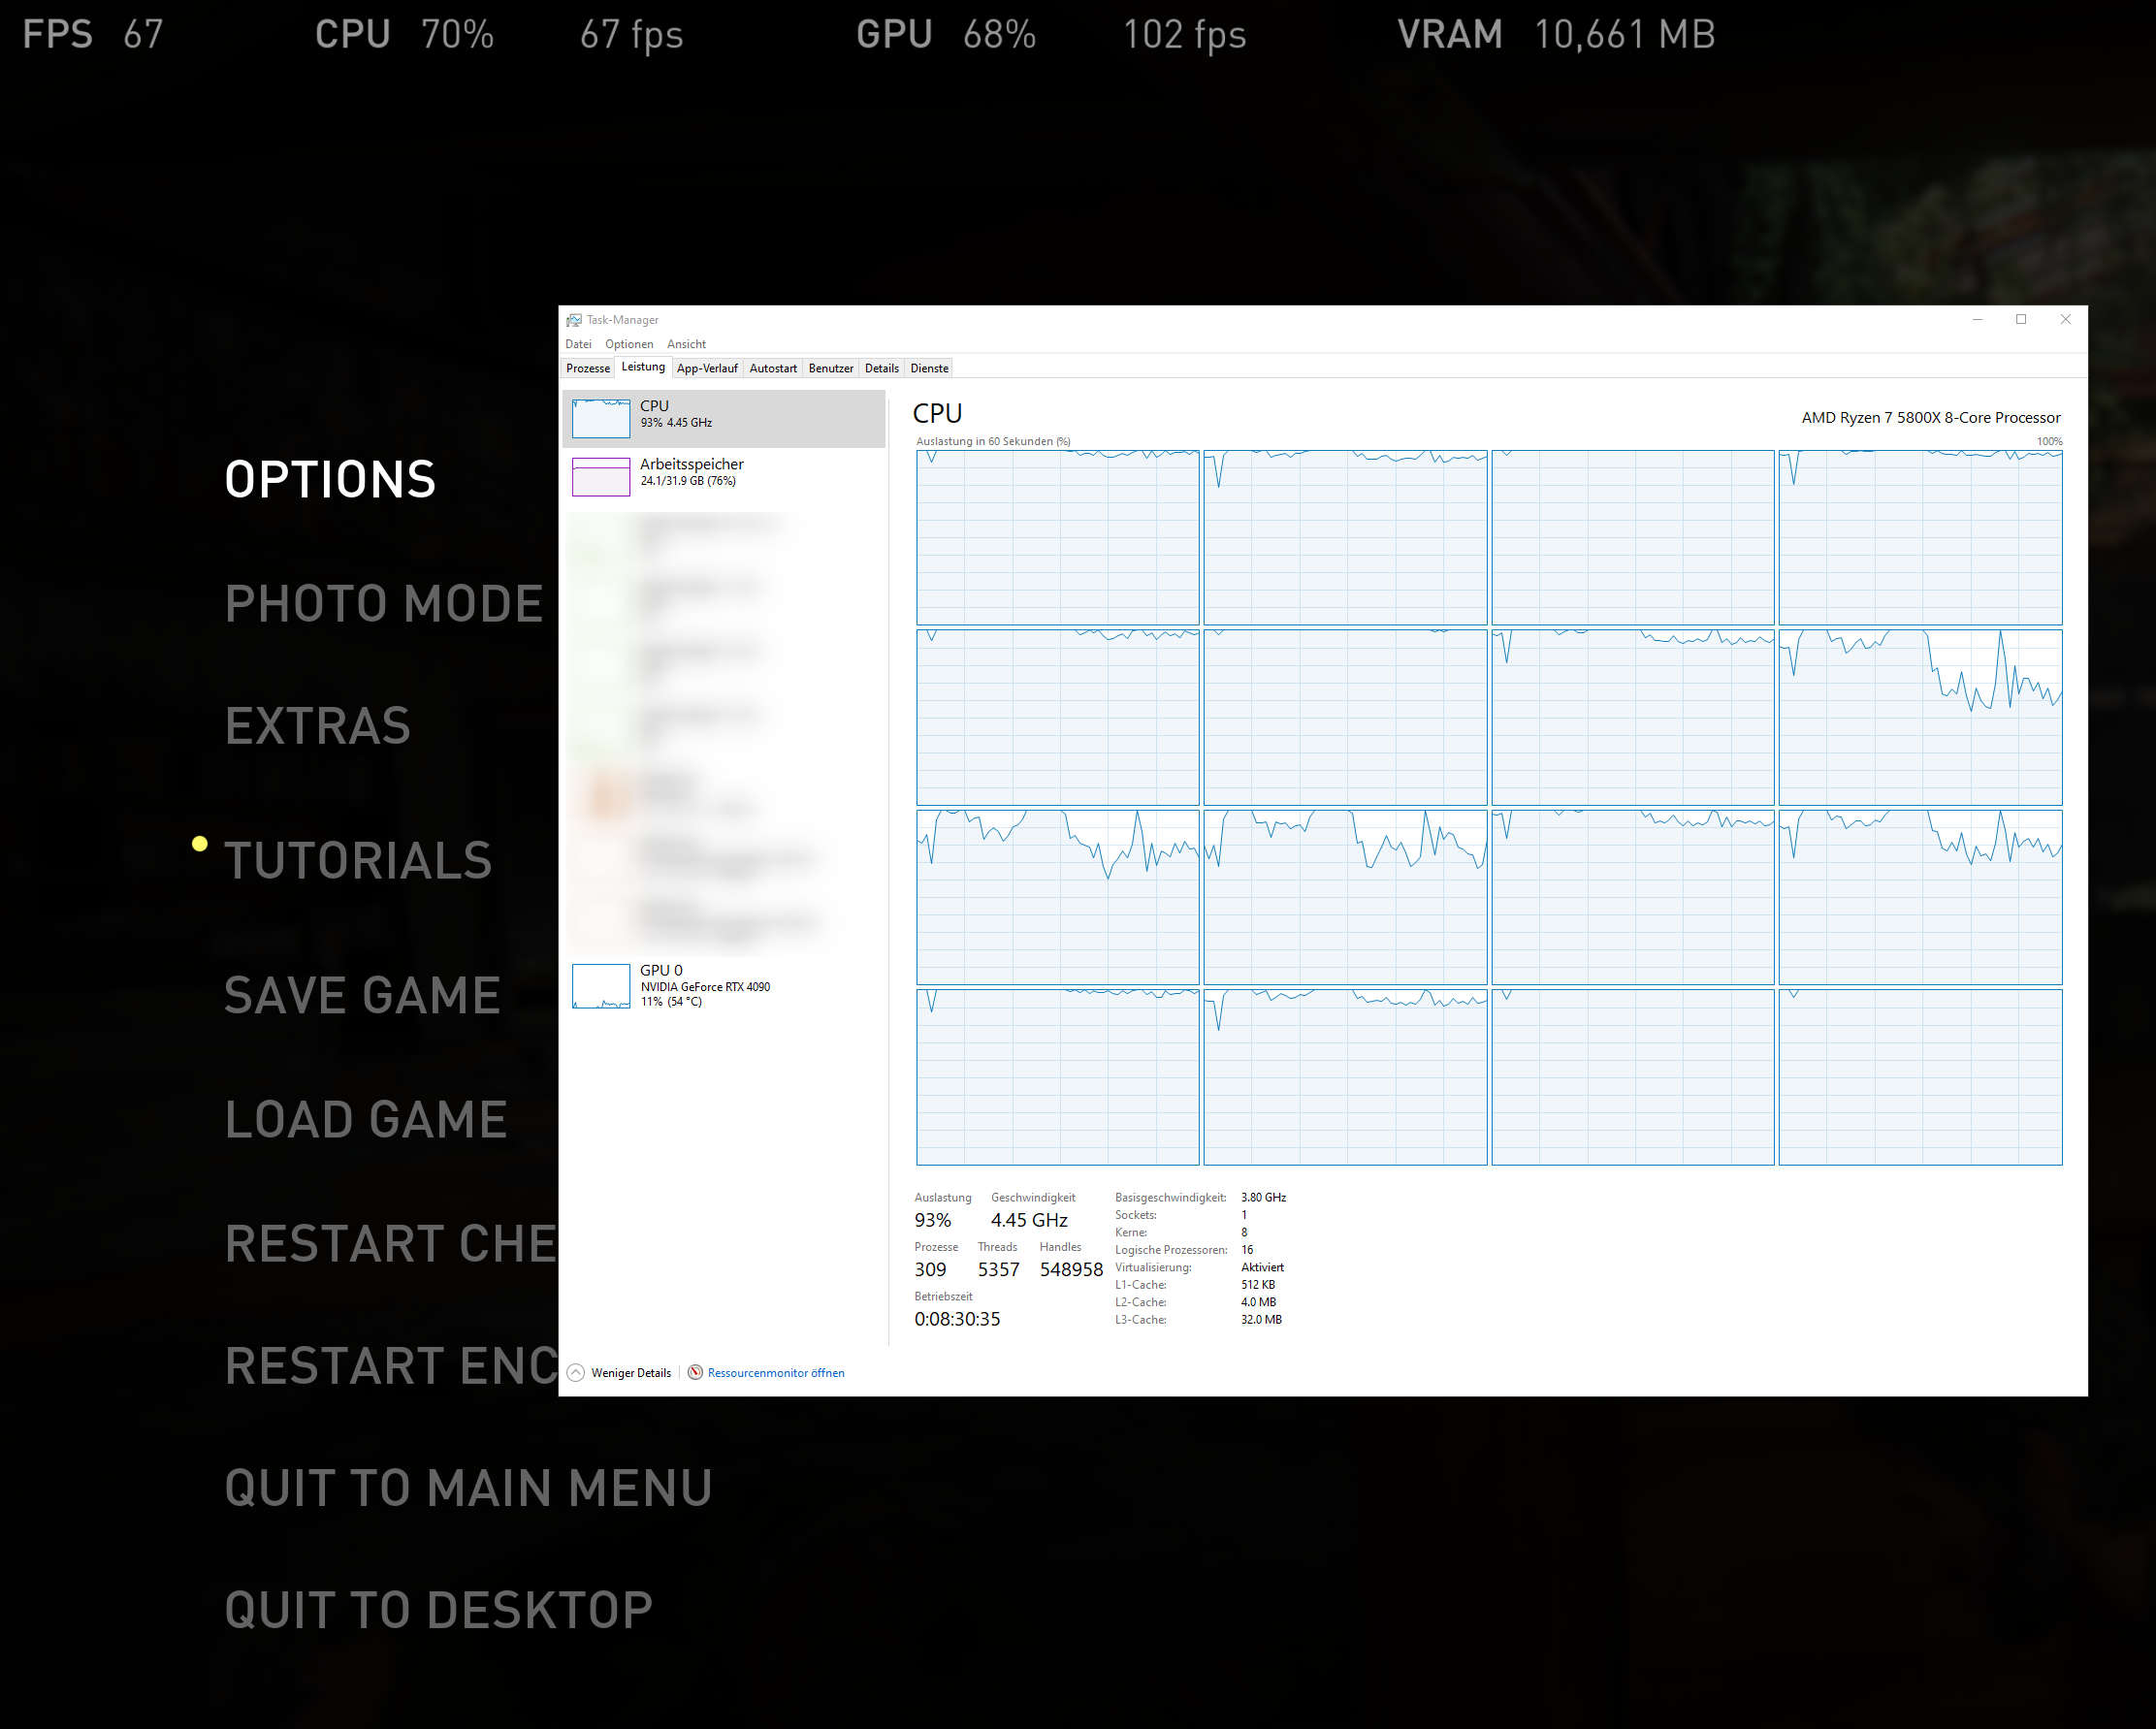
Task: Minimize the Task-Manager window
Action: click(1977, 320)
